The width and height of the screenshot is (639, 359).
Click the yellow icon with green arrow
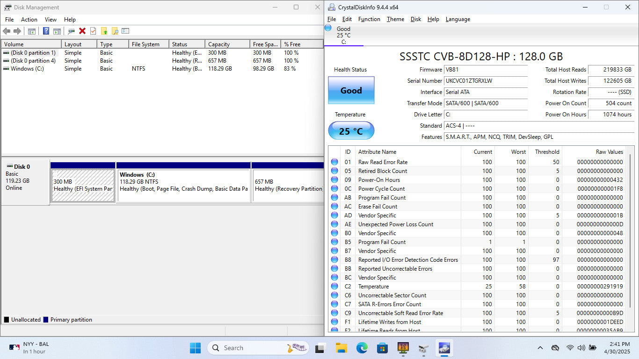tap(104, 31)
